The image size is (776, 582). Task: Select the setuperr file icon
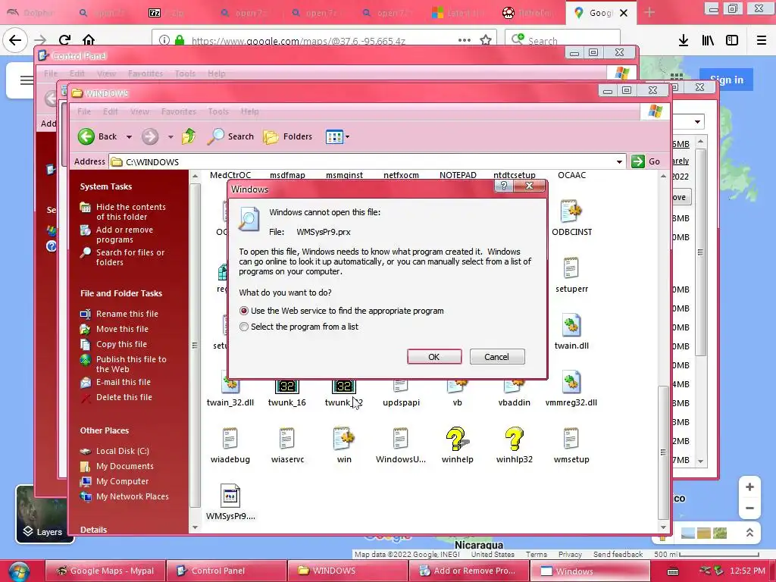[x=571, y=268]
